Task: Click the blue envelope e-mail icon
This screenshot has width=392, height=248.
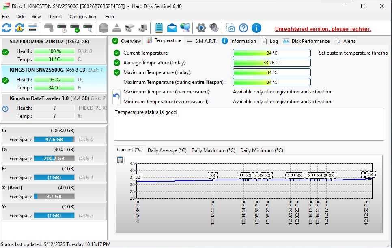Action: click(x=172, y=28)
